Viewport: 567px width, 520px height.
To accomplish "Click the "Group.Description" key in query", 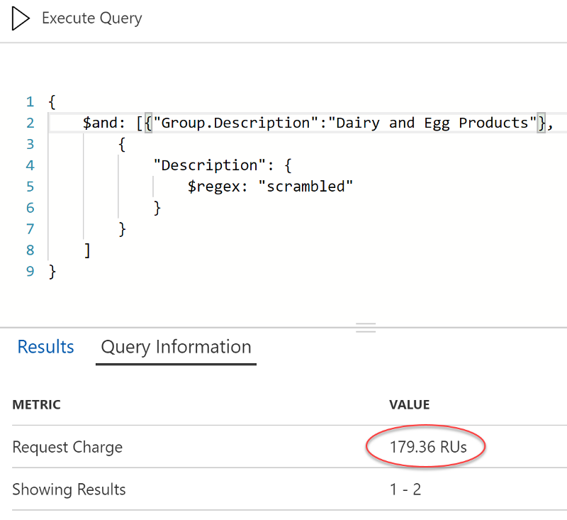I will click(x=235, y=123).
